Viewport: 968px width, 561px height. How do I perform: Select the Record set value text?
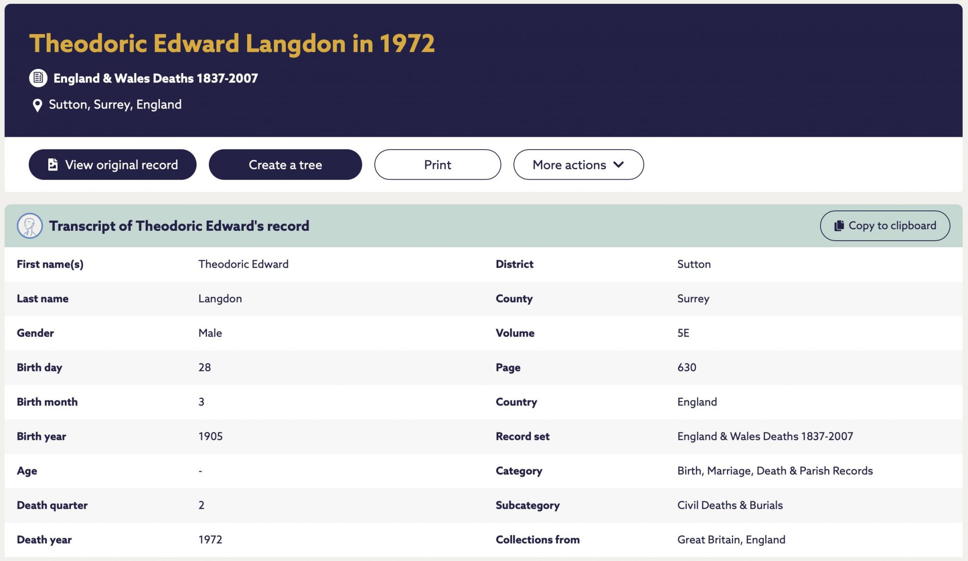[765, 436]
